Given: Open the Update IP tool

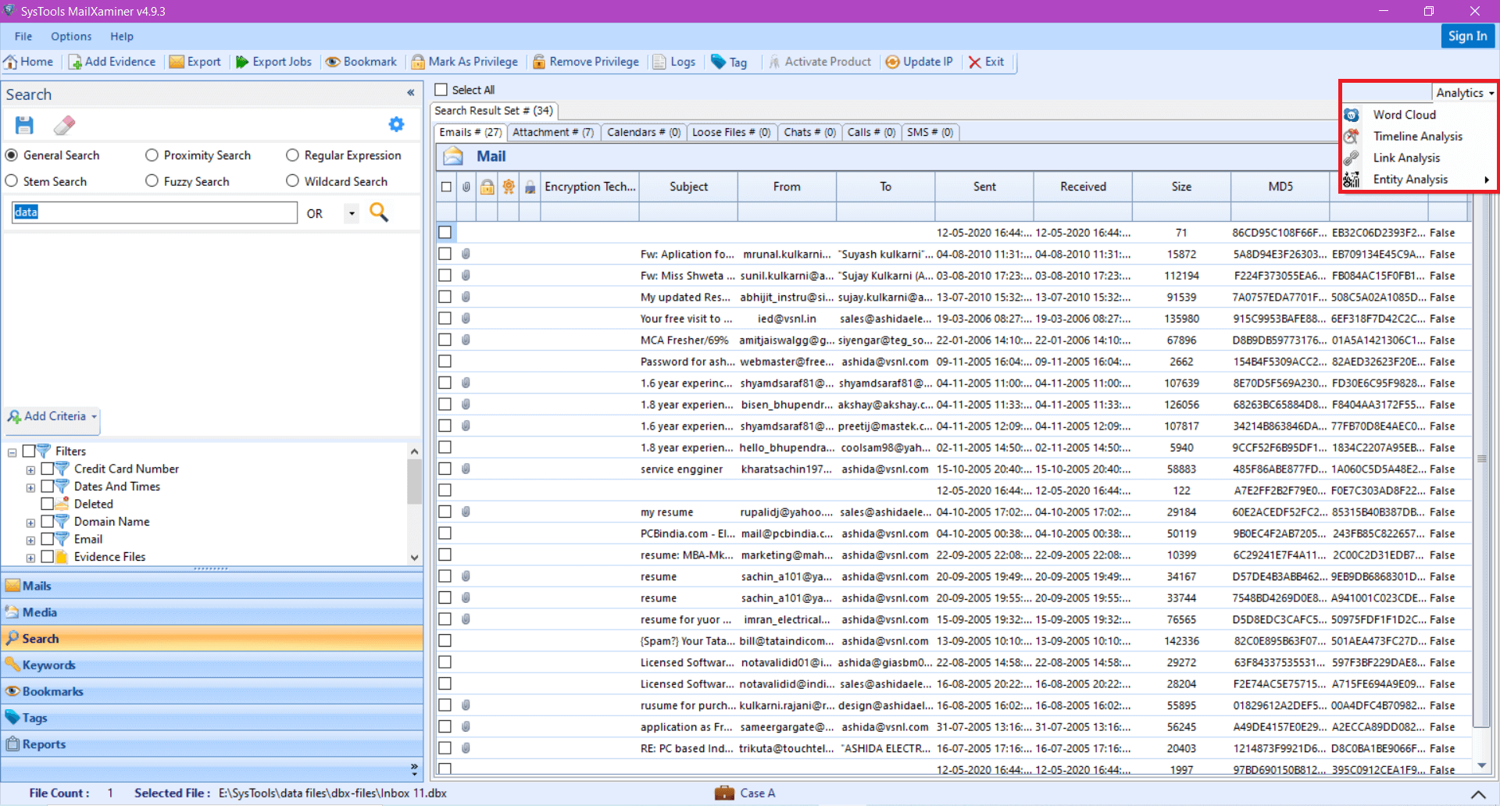Looking at the screenshot, I should [x=920, y=62].
